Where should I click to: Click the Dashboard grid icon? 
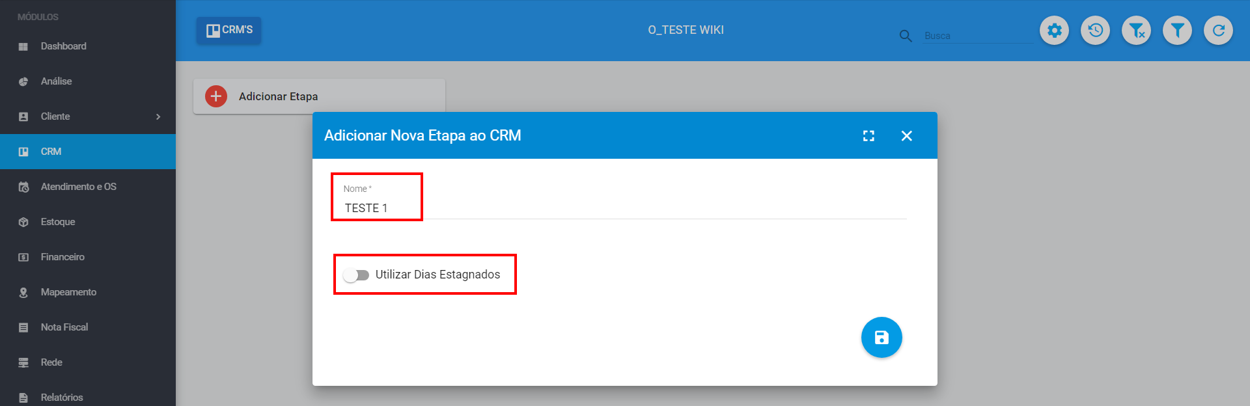[x=23, y=46]
